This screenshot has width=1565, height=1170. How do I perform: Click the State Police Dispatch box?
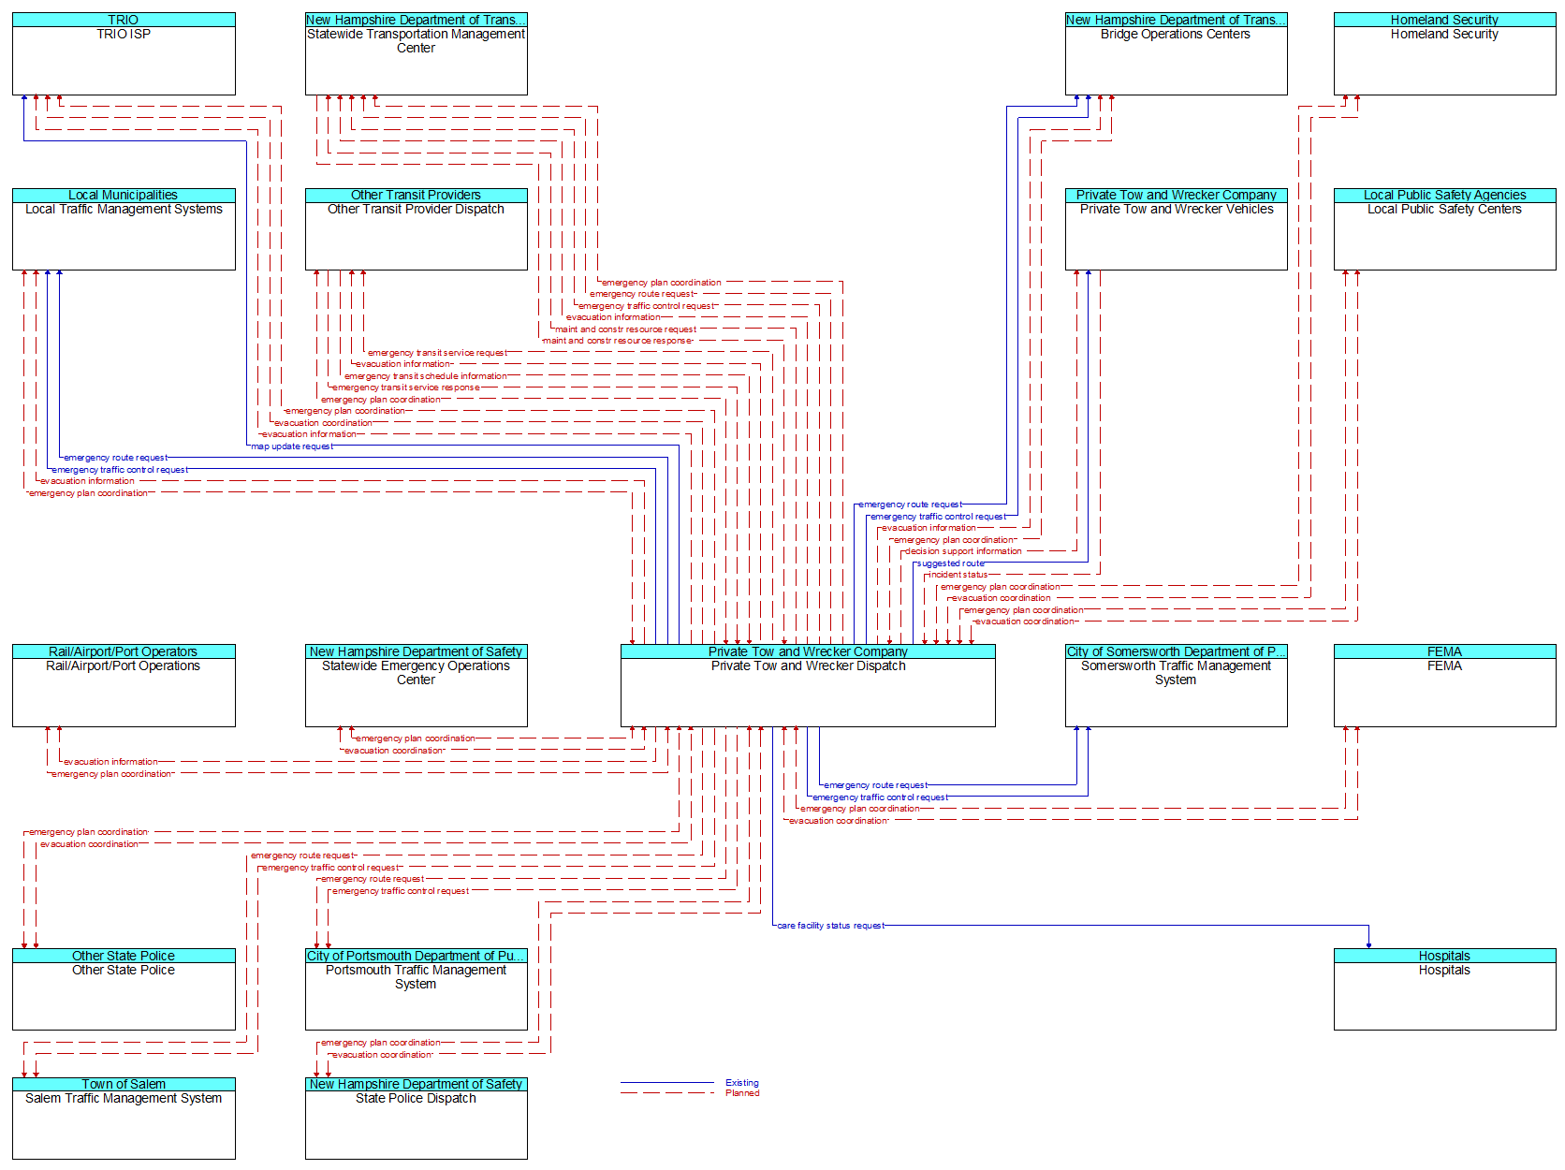(417, 1119)
